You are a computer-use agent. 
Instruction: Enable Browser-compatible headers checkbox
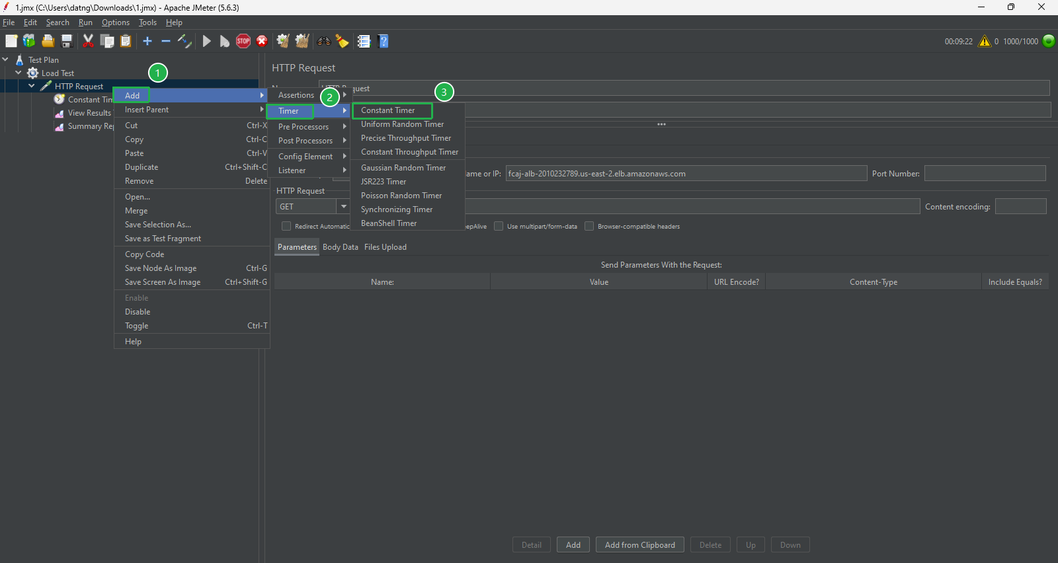[589, 226]
